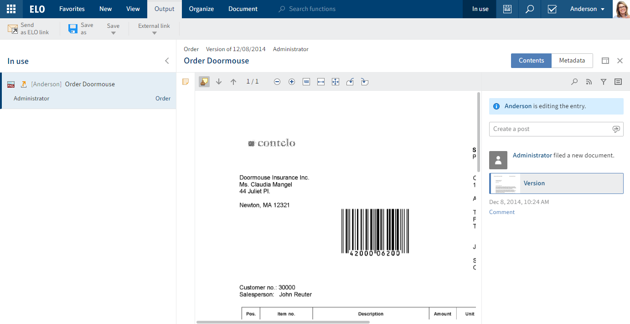Toggle the sticky note margin icon

coord(186,82)
